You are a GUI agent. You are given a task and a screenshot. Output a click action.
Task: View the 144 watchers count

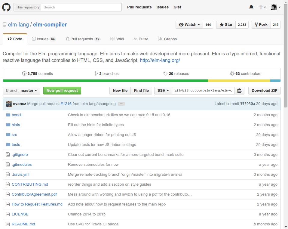coord(208,25)
